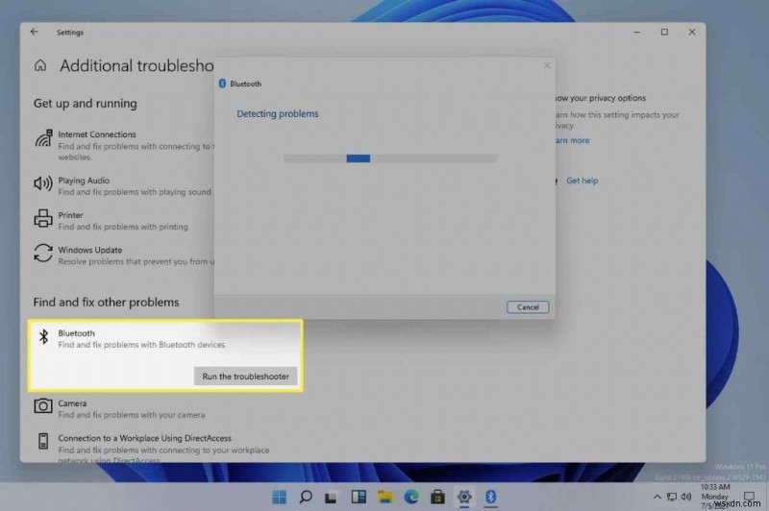Select the Printer icon
This screenshot has width=769, height=511.
tap(43, 218)
